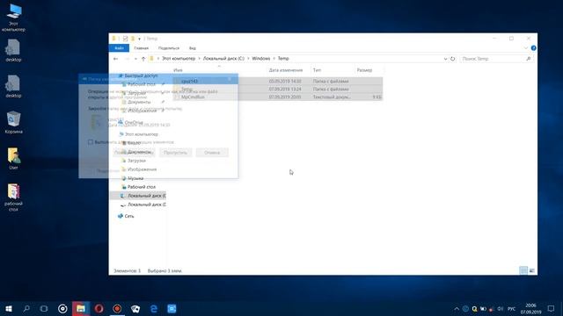This screenshot has height=316, width=563.
Task: Open the Solitaire cards taskbar icon
Action: point(135,308)
